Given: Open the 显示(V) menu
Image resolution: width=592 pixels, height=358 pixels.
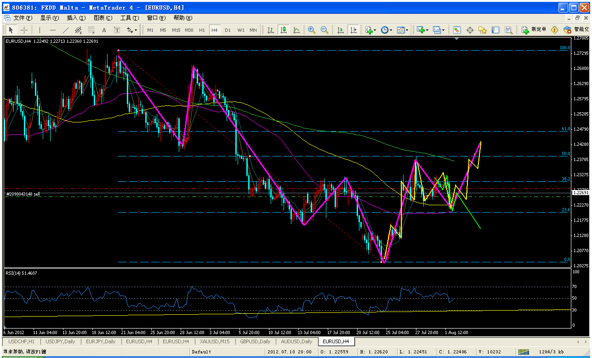Looking at the screenshot, I should tap(50, 18).
